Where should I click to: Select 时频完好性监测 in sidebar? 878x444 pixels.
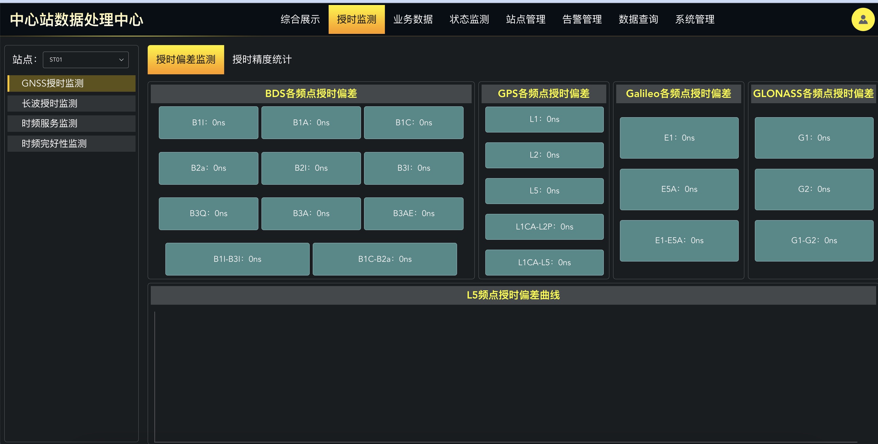72,143
